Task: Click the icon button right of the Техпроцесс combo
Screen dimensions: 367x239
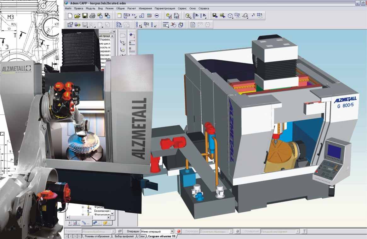Action: (120, 231)
